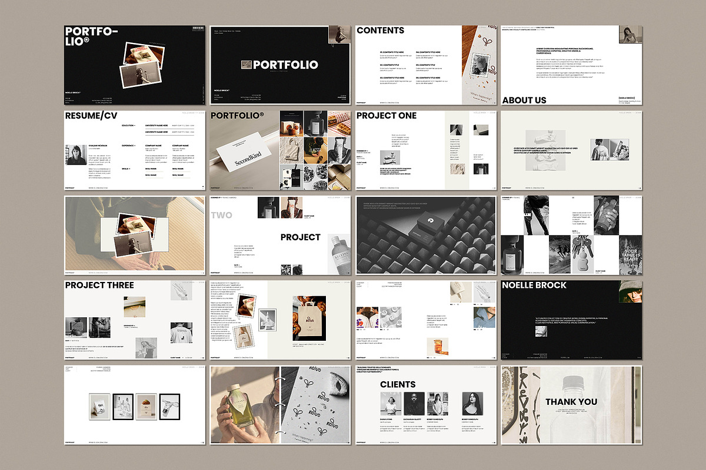Select the ABOUT US slide thumbnail
The width and height of the screenshot is (706, 470).
pos(572,65)
